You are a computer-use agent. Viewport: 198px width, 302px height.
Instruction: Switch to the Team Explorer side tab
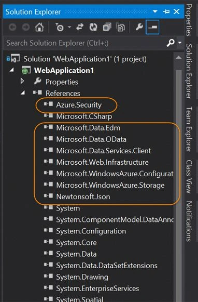coord(189,129)
